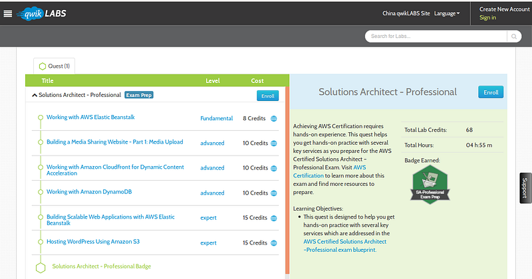Click advanced level in Amazon DynamoDB row
This screenshot has height=279, width=532.
[x=212, y=193]
